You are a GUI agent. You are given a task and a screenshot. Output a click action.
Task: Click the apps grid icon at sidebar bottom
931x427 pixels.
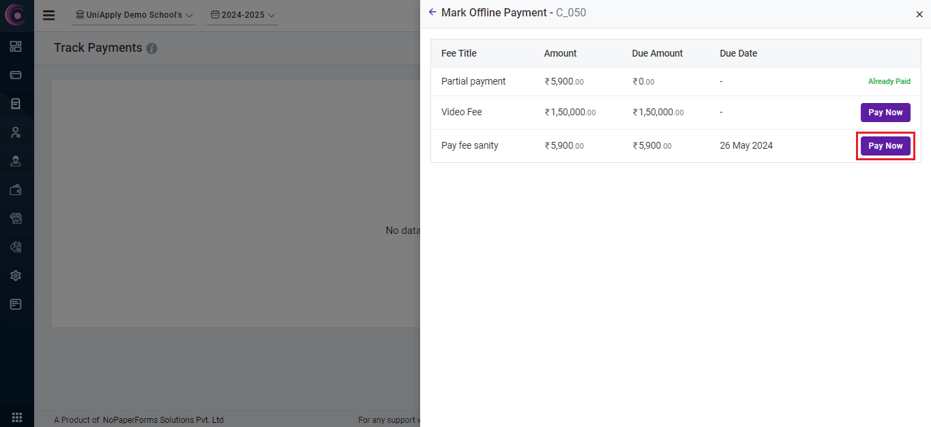pyautogui.click(x=17, y=417)
